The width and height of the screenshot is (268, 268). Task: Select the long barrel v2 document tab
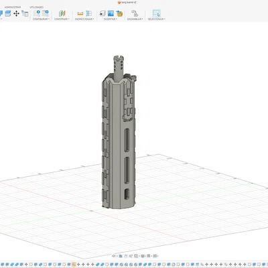tap(127, 2)
